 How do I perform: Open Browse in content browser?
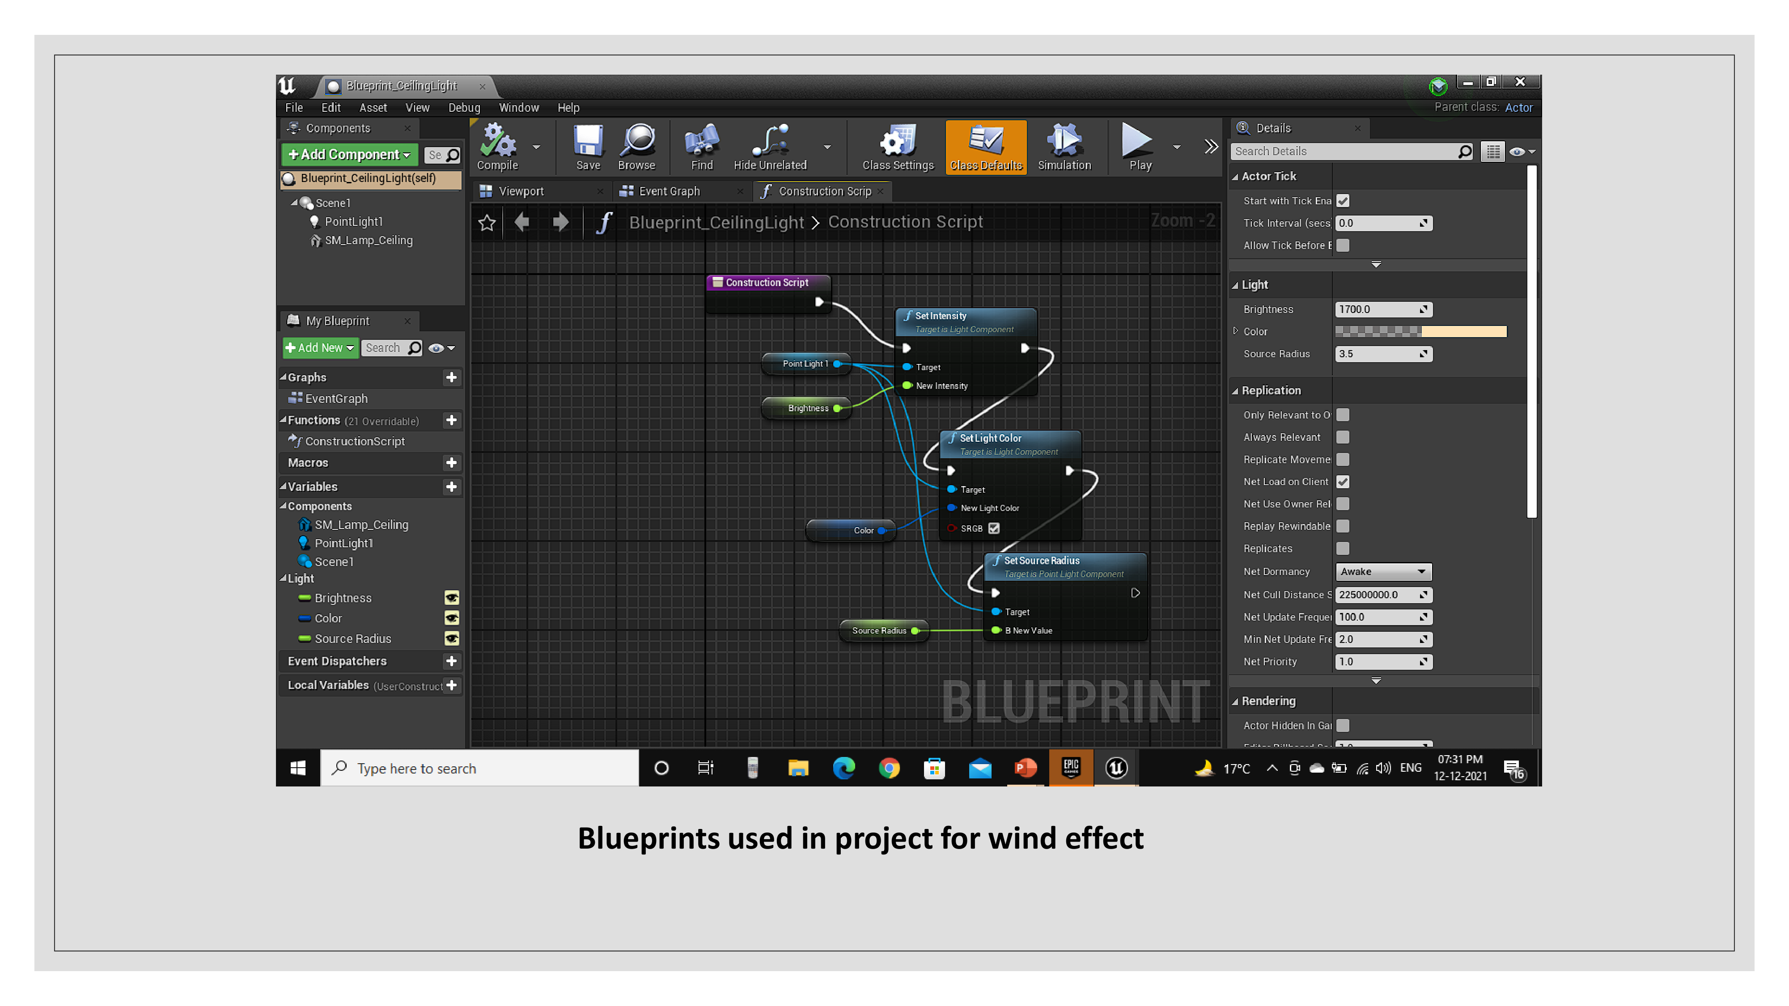coord(636,147)
